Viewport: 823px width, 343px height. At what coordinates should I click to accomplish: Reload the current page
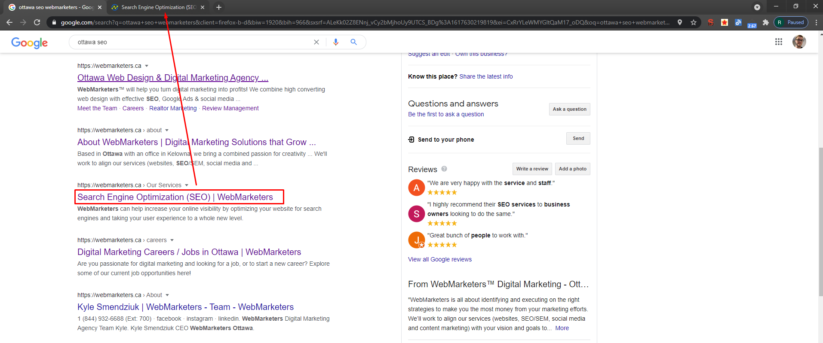[x=37, y=22]
